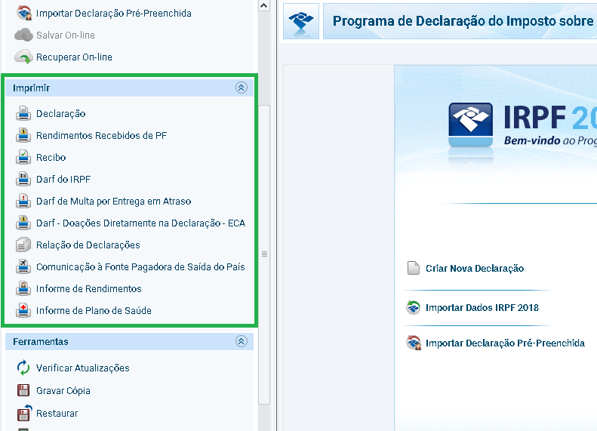Choose Recibo in the Imprimir list
This screenshot has width=597, height=431.
(x=51, y=157)
